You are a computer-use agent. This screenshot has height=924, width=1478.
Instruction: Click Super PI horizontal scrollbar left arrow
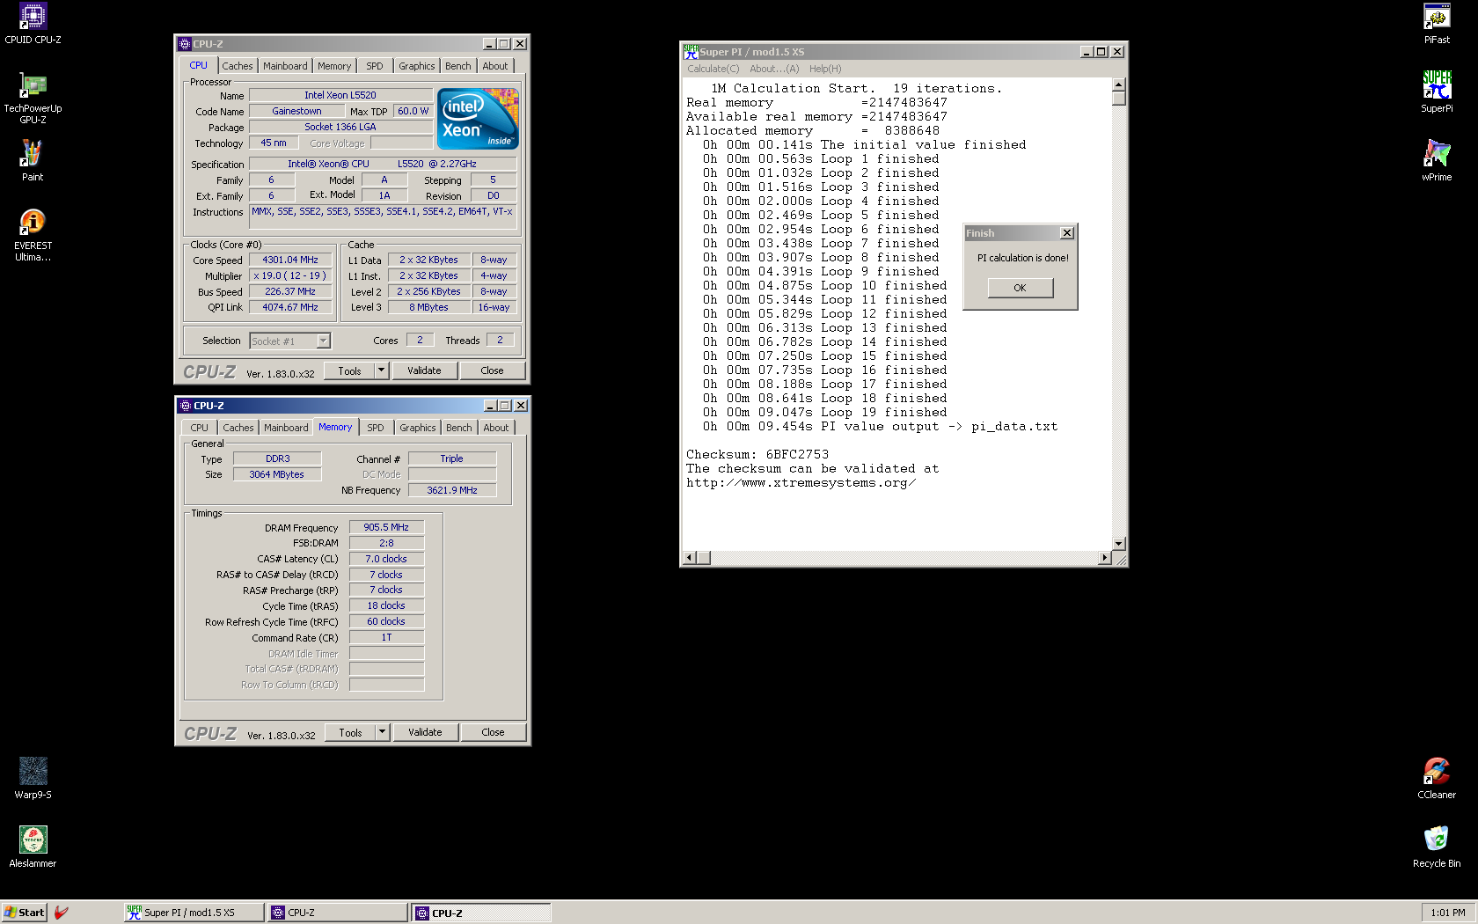click(x=690, y=557)
